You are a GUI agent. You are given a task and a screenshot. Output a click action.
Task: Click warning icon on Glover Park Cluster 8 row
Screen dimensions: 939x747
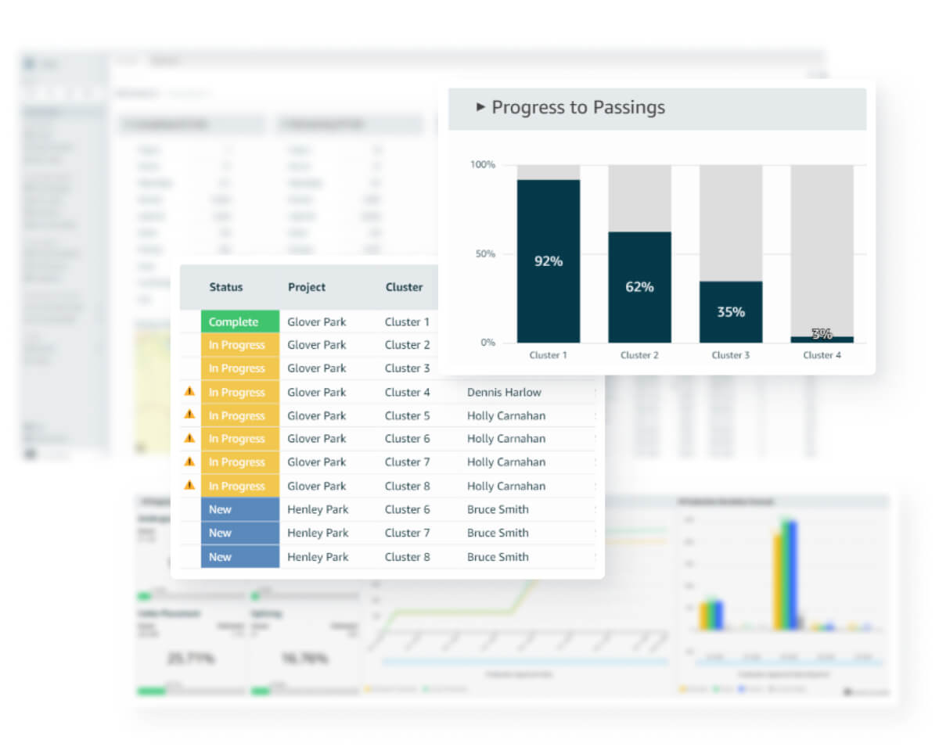pyautogui.click(x=189, y=486)
